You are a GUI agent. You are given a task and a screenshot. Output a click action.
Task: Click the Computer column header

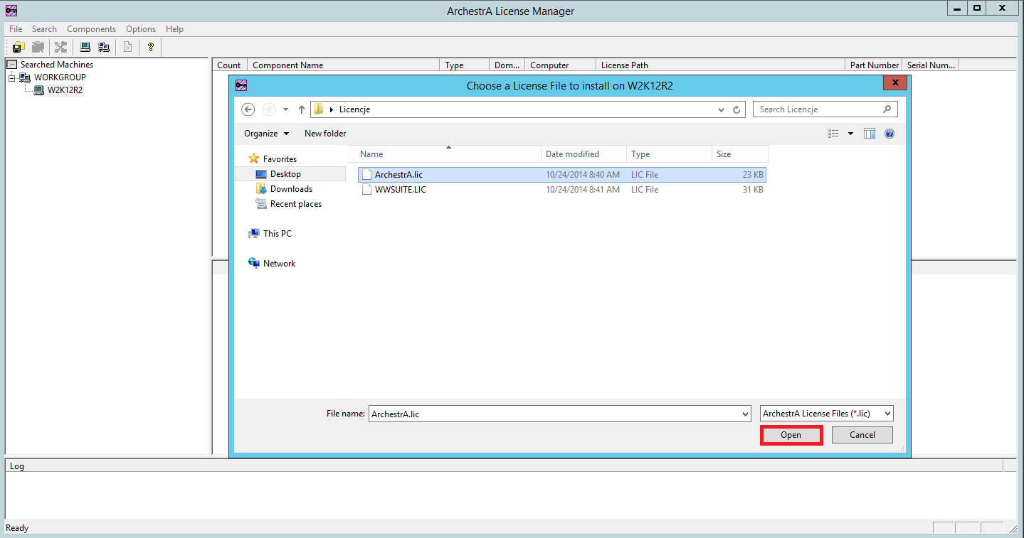pyautogui.click(x=561, y=65)
